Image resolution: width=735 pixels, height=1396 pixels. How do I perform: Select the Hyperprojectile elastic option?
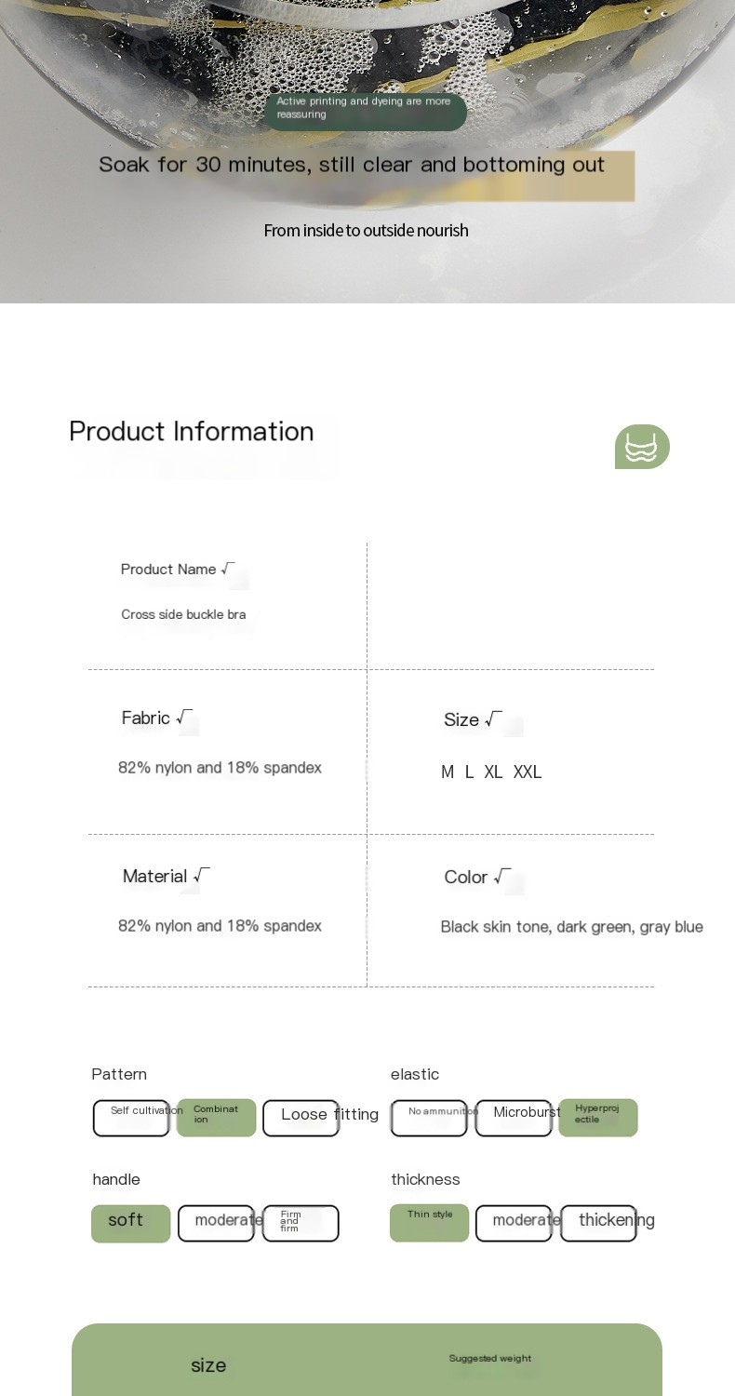(x=598, y=1118)
